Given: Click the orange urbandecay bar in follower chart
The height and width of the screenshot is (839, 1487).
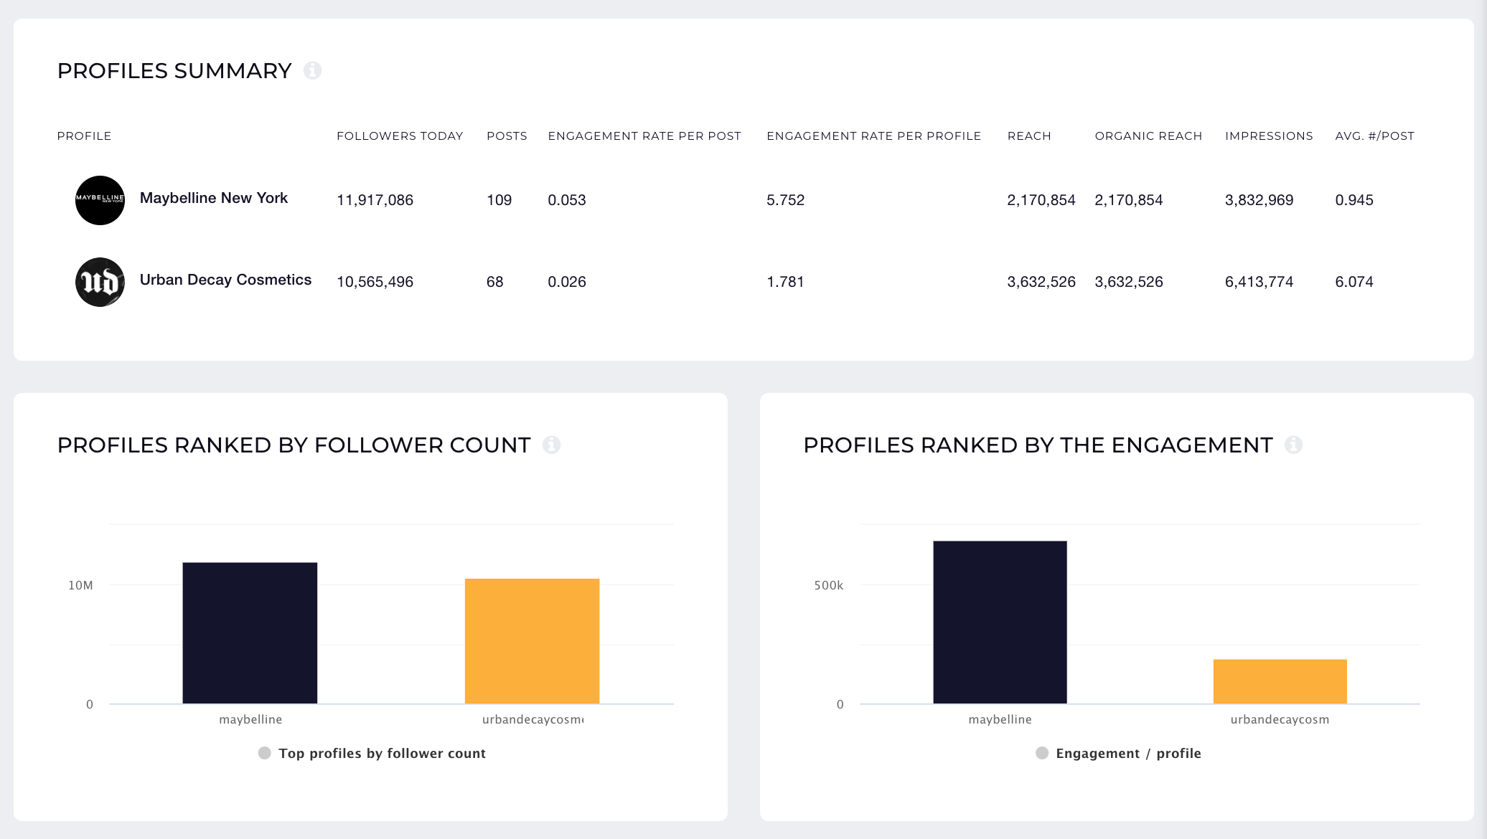Looking at the screenshot, I should [x=532, y=641].
